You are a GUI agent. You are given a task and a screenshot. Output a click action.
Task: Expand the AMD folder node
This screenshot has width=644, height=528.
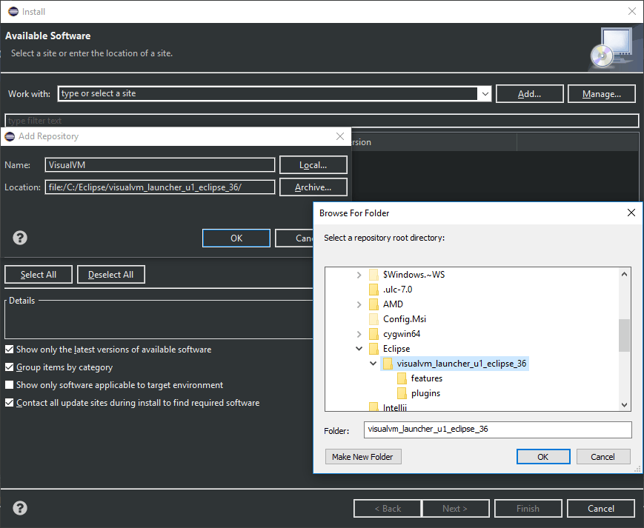tap(359, 304)
